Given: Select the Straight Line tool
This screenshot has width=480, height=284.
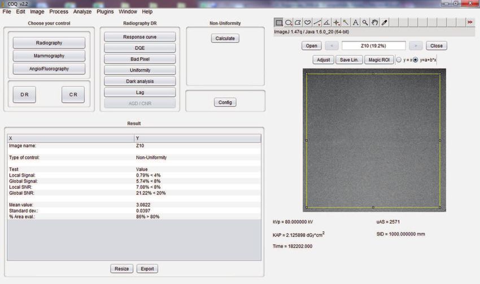Looking at the screenshot, I should (317, 23).
